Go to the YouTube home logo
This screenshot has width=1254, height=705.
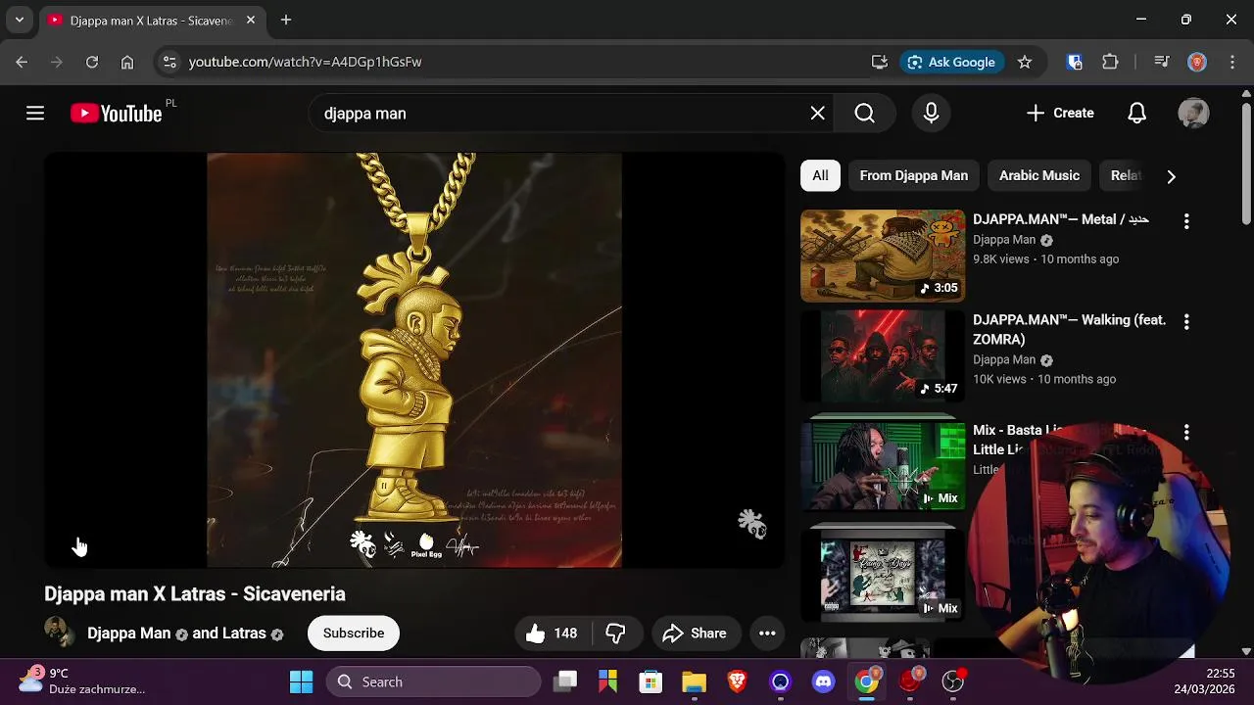tap(116, 114)
